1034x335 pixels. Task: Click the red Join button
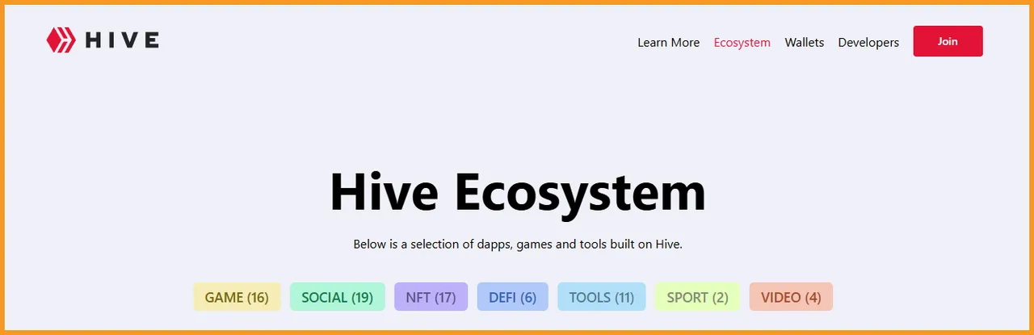(948, 41)
